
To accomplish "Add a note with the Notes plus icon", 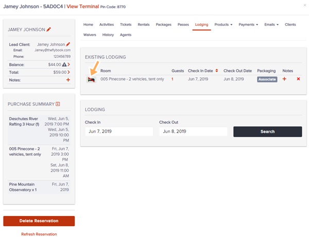I will [x=68, y=80].
